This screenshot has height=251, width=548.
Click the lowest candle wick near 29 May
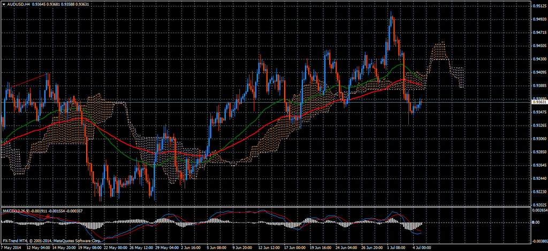[154, 199]
